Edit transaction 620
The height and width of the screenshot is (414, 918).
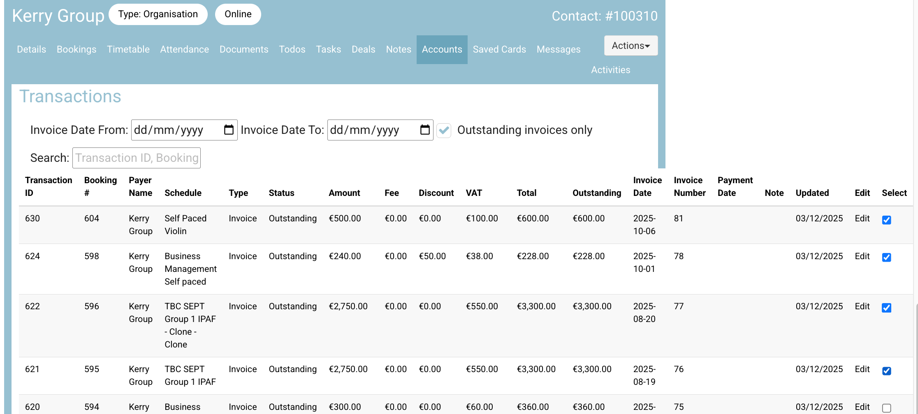(x=862, y=407)
